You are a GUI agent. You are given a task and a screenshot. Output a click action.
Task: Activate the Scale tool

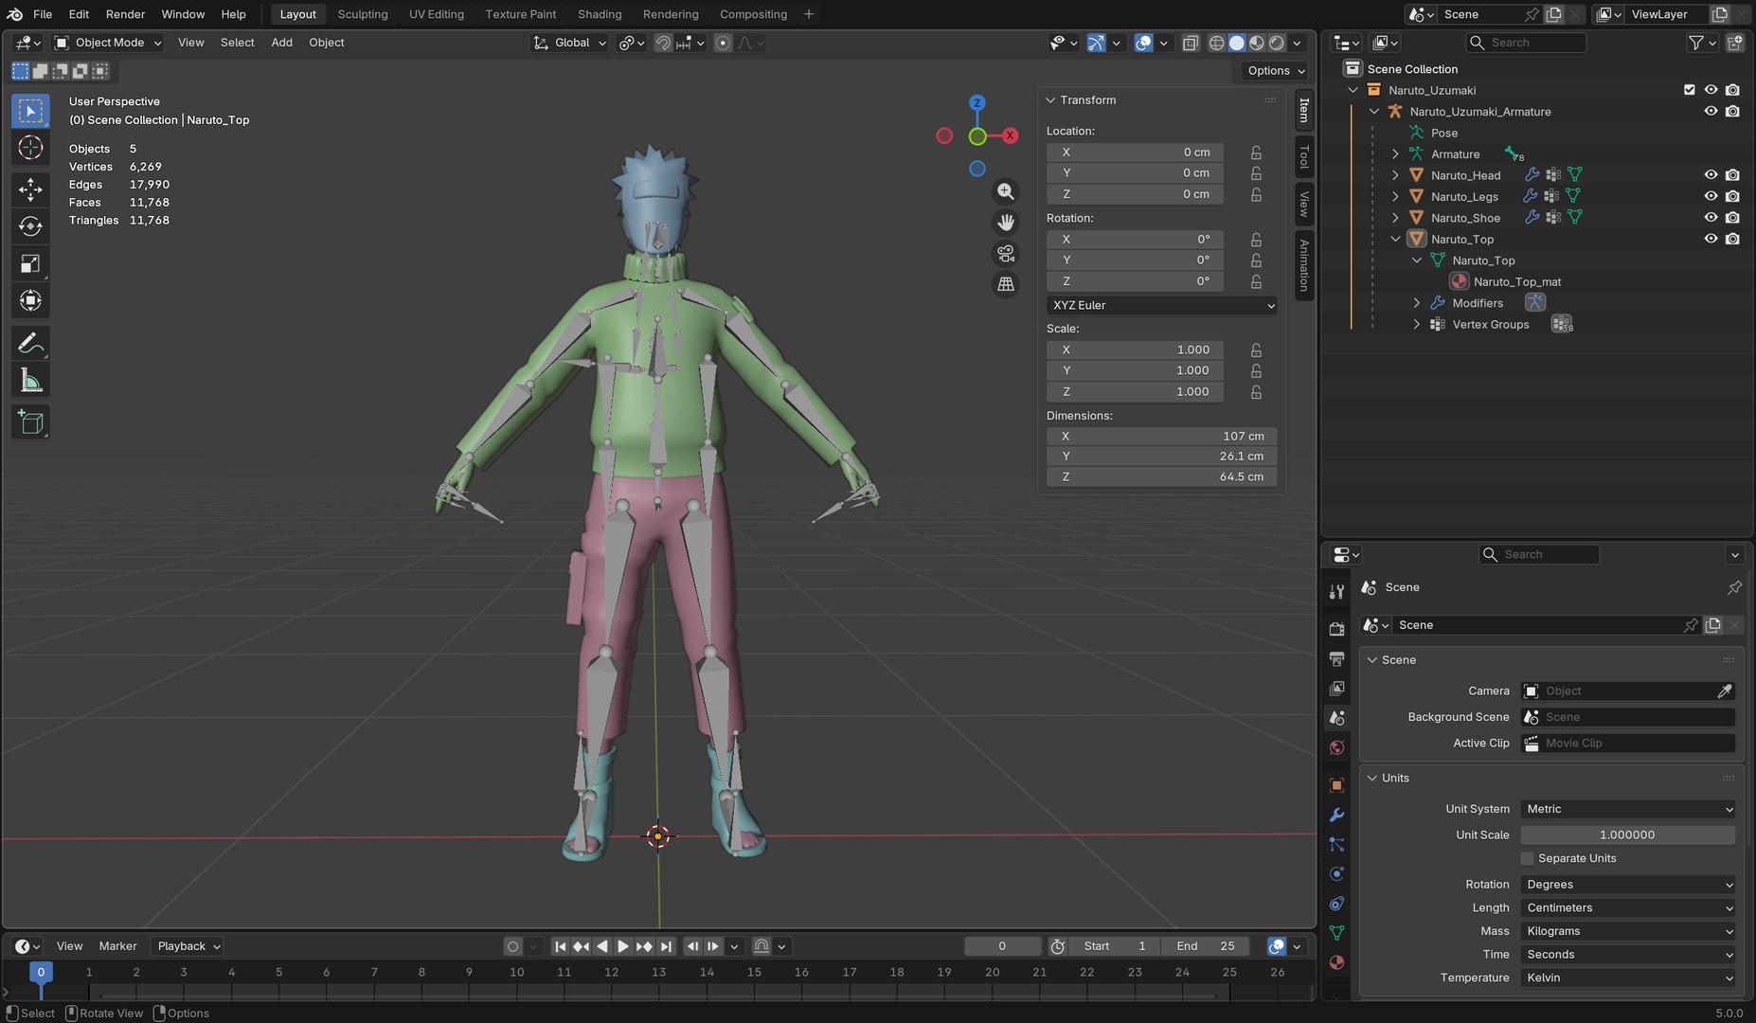pyautogui.click(x=30, y=263)
